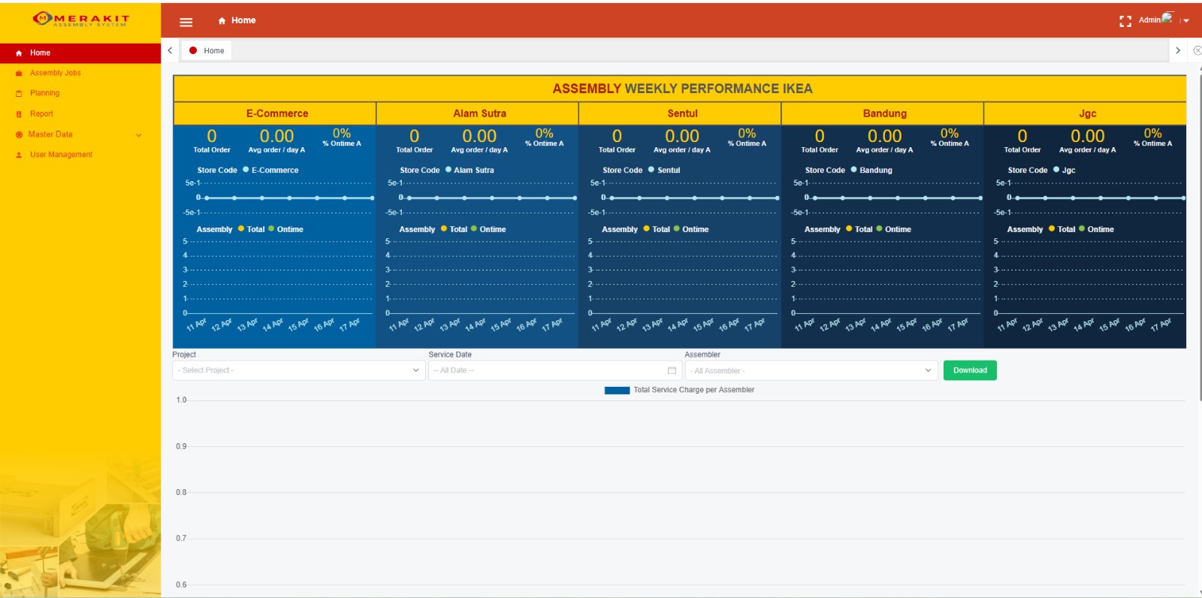
Task: Toggle Ontime legend in Sentul Assembly chart
Action: coord(692,229)
